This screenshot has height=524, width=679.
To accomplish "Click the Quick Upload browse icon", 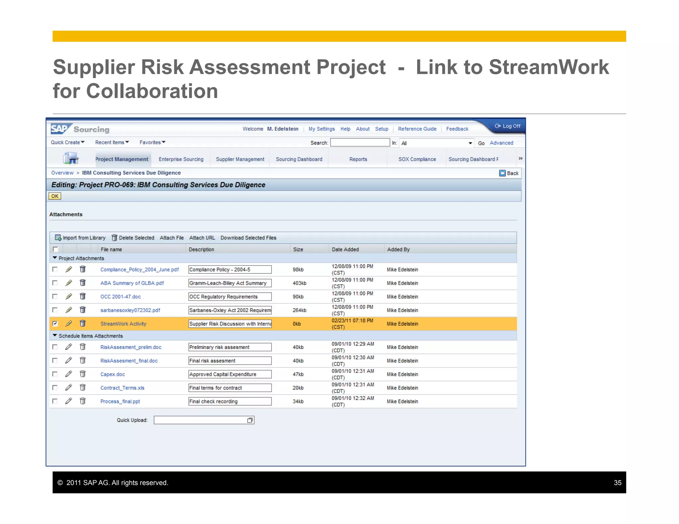I will [250, 420].
